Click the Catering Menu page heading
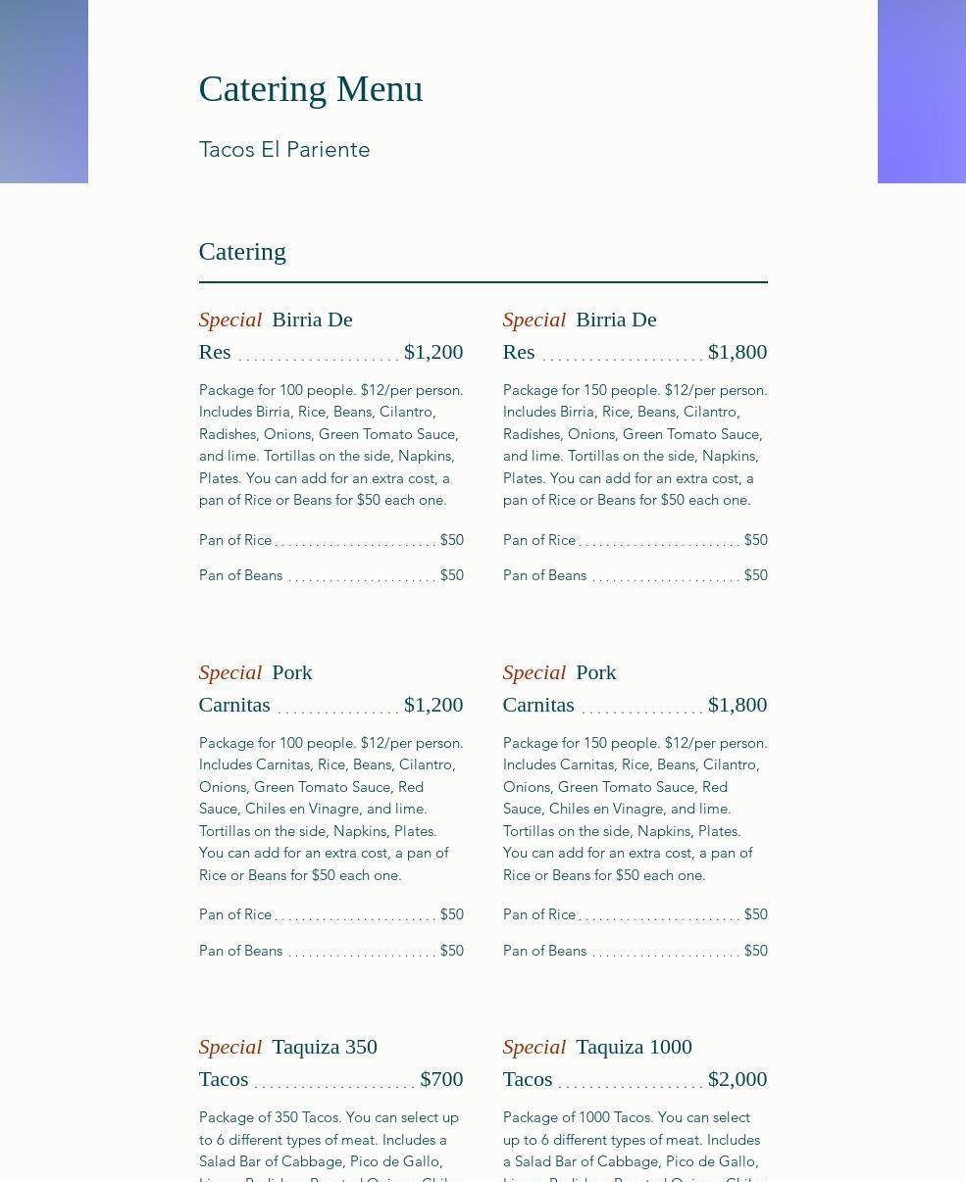The image size is (966, 1182). pyautogui.click(x=310, y=89)
